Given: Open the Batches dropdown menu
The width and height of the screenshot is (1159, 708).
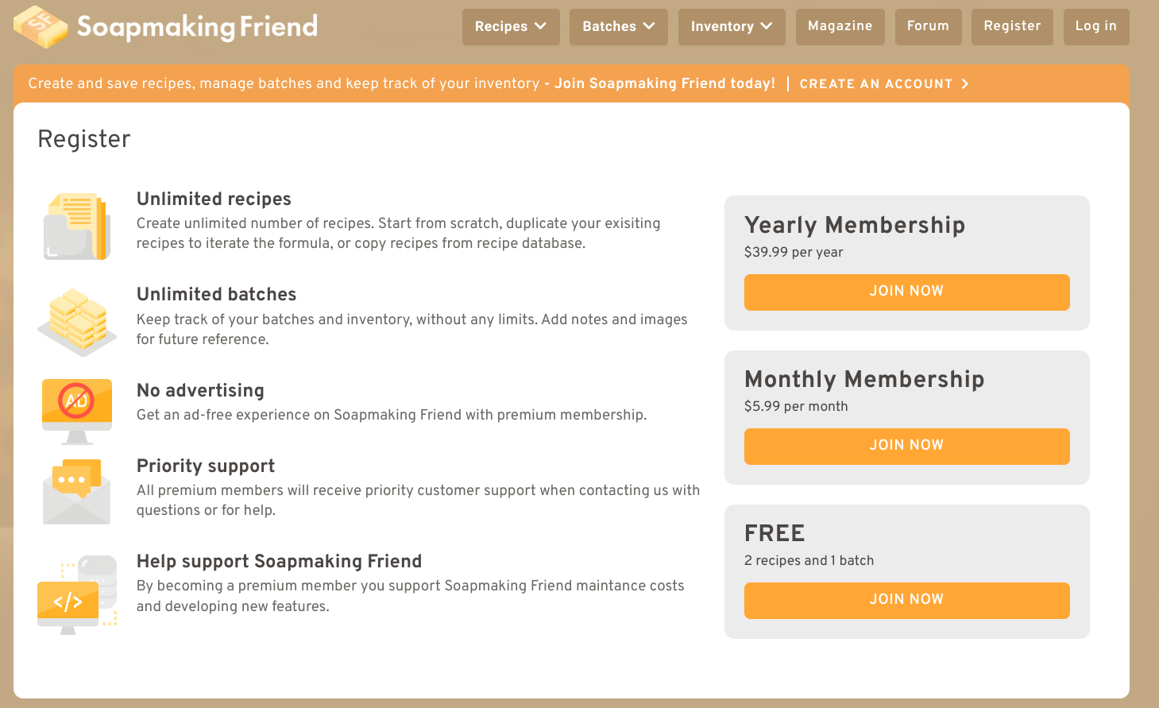Looking at the screenshot, I should pyautogui.click(x=618, y=27).
